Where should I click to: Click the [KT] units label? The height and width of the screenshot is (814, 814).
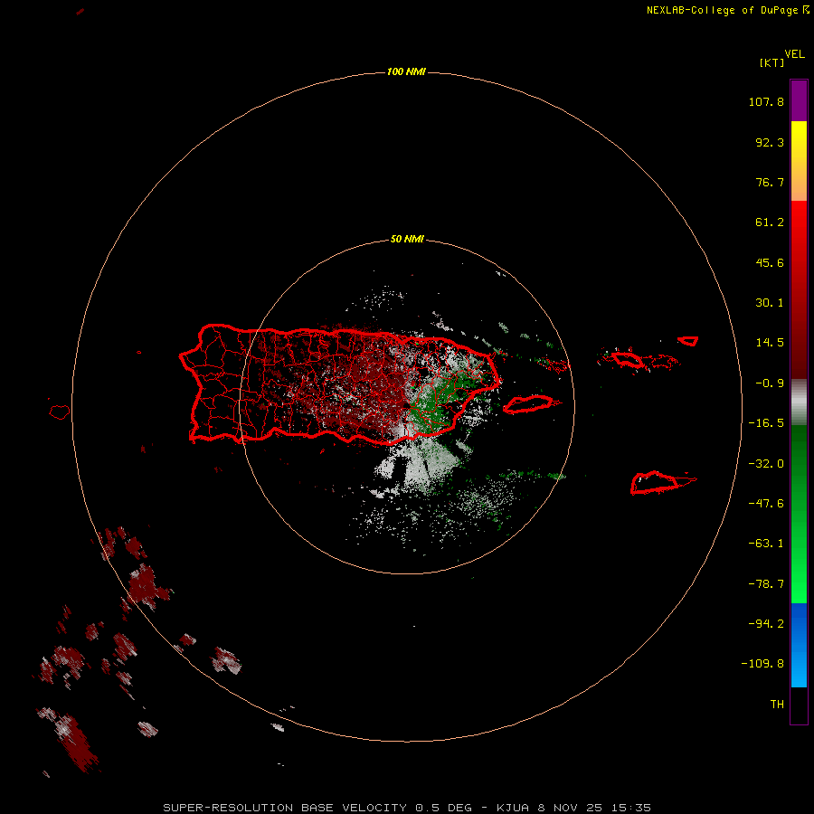(772, 62)
